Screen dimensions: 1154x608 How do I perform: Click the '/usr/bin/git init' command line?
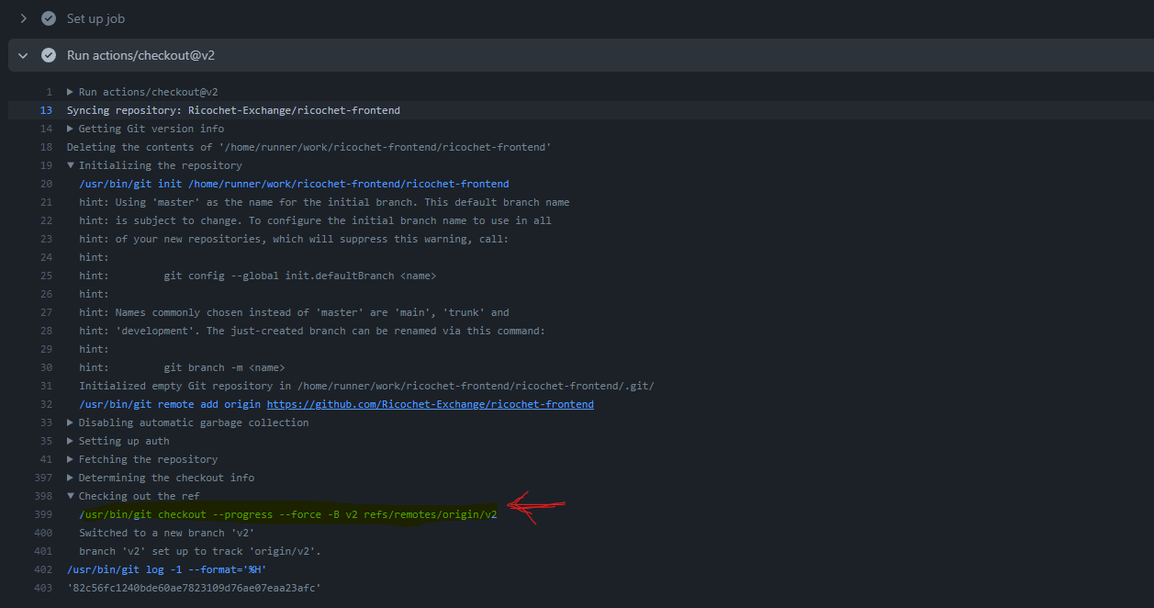point(294,184)
